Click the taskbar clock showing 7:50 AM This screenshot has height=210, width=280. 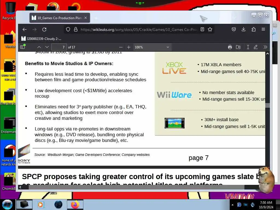pos(266,205)
